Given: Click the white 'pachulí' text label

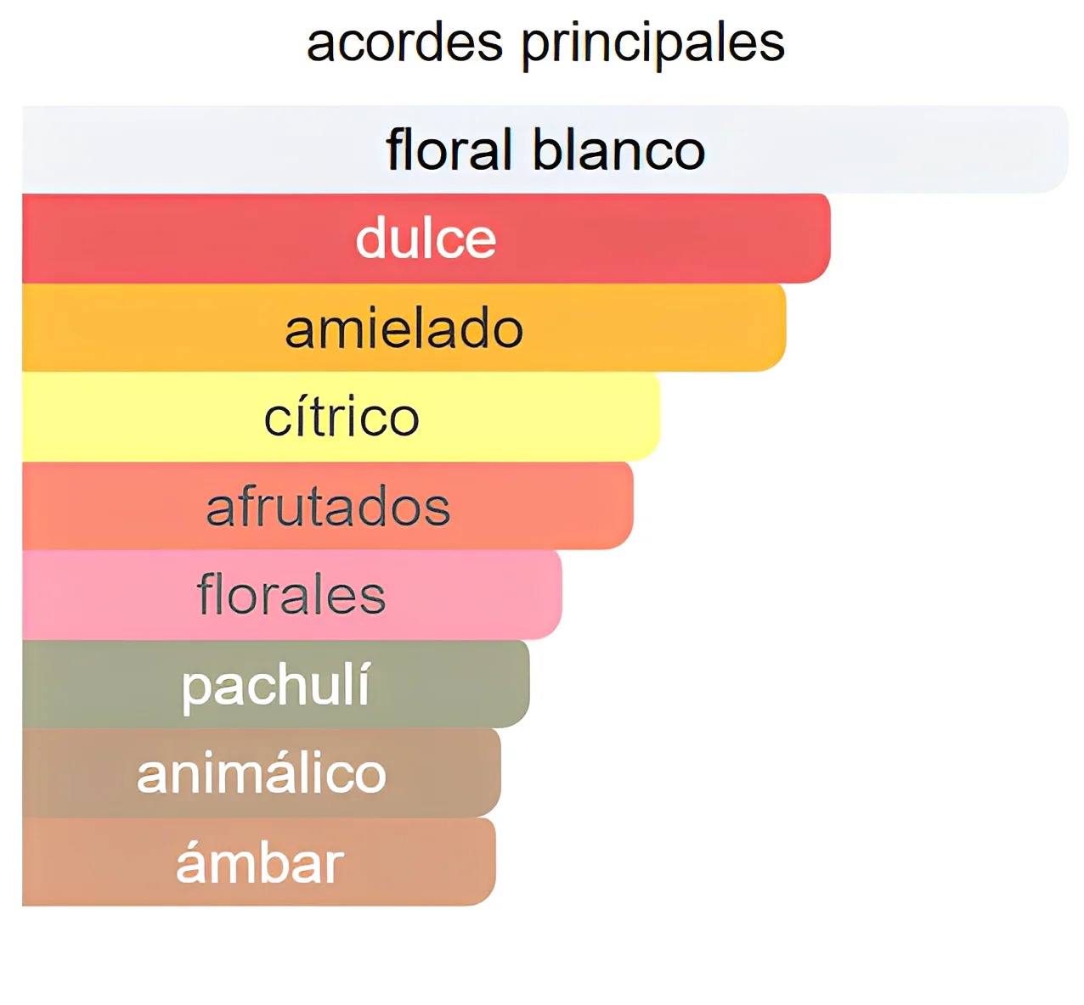Looking at the screenshot, I should coord(275,685).
